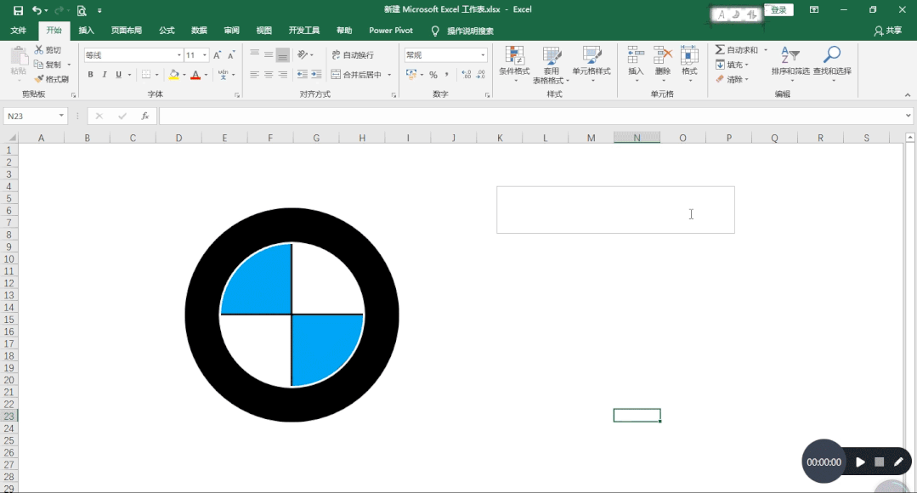Open the 公式 (Formulas) ribbon tab
Image resolution: width=917 pixels, height=493 pixels.
(x=167, y=31)
